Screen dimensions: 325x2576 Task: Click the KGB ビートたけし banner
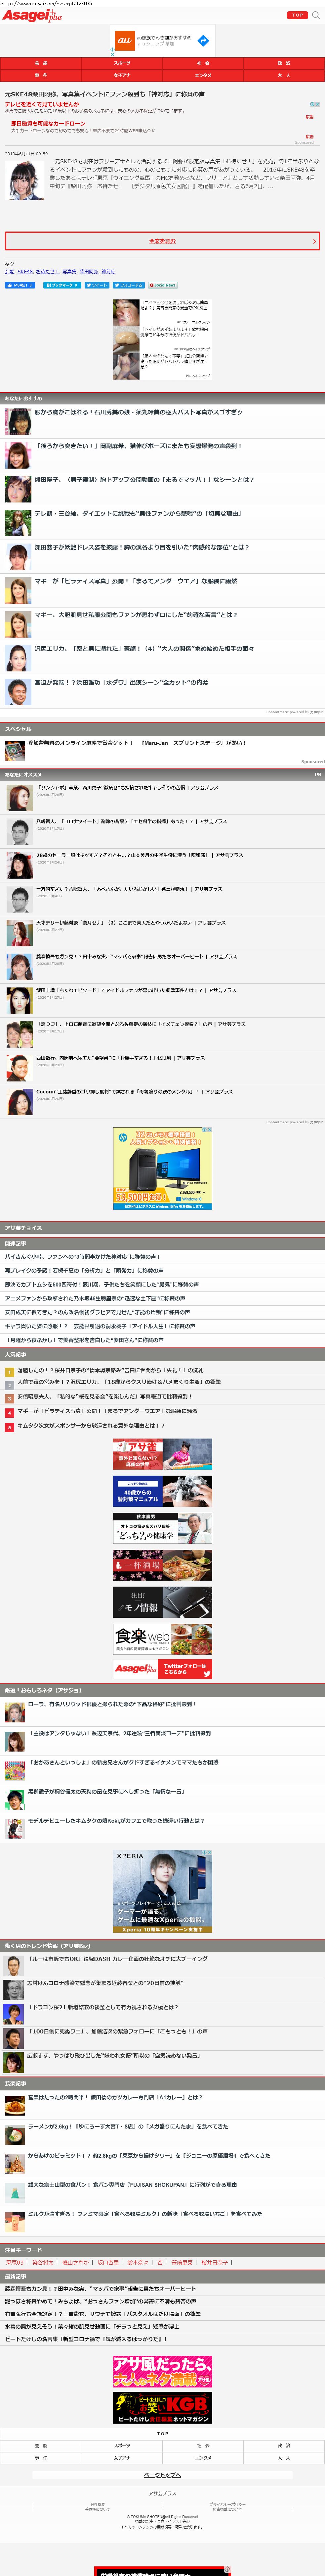(x=163, y=2406)
